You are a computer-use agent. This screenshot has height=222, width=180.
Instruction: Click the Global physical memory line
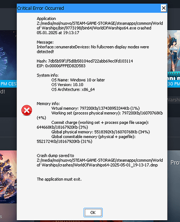click(100, 132)
